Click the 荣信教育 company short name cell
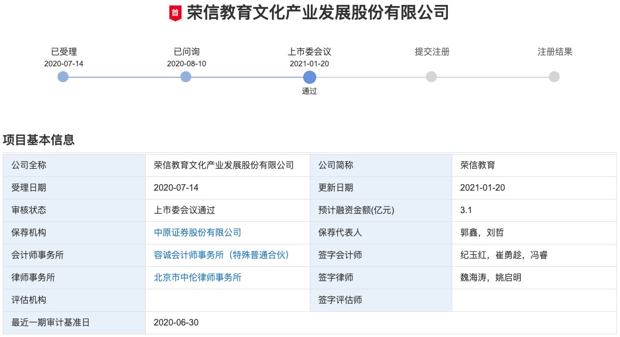Viewport: 620px width, 337px height. tap(534, 165)
